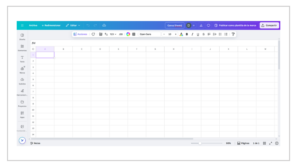Click the cell borders grid icon

point(134,34)
